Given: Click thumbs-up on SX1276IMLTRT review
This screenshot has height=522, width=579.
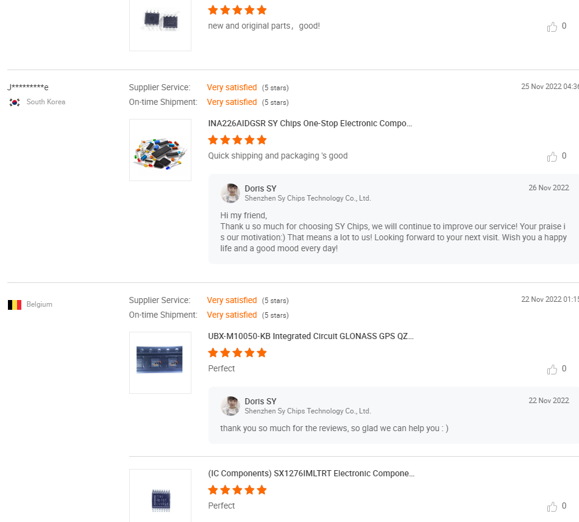Looking at the screenshot, I should coord(552,507).
